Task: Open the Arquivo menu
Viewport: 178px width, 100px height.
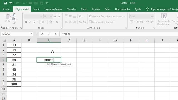Action: [x=6, y=9]
